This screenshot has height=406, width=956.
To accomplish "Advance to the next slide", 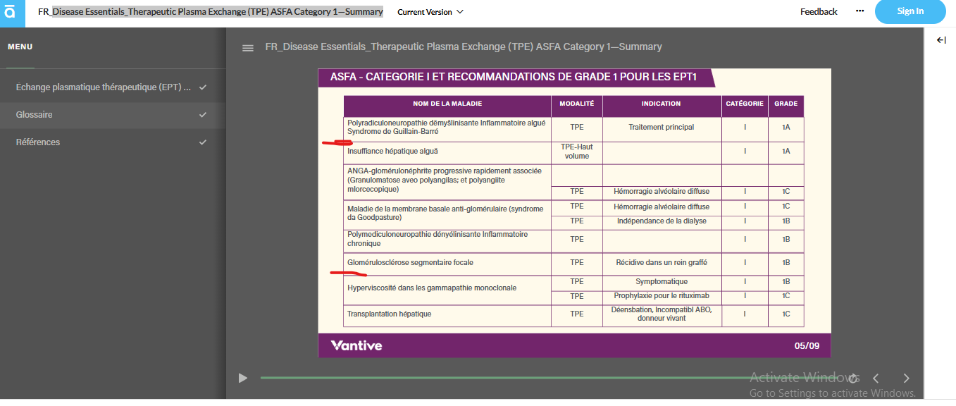I will point(907,379).
